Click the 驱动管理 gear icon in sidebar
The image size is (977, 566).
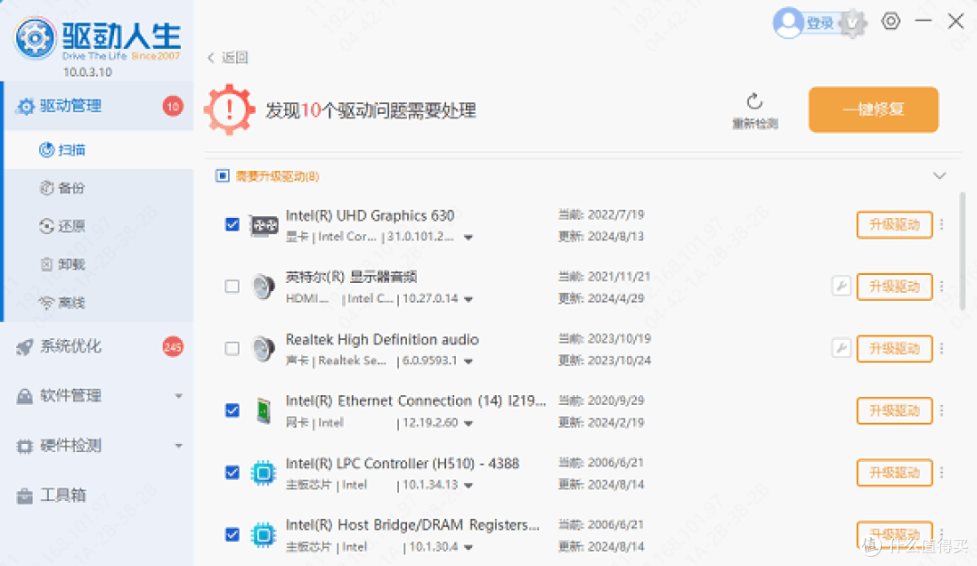pos(25,107)
